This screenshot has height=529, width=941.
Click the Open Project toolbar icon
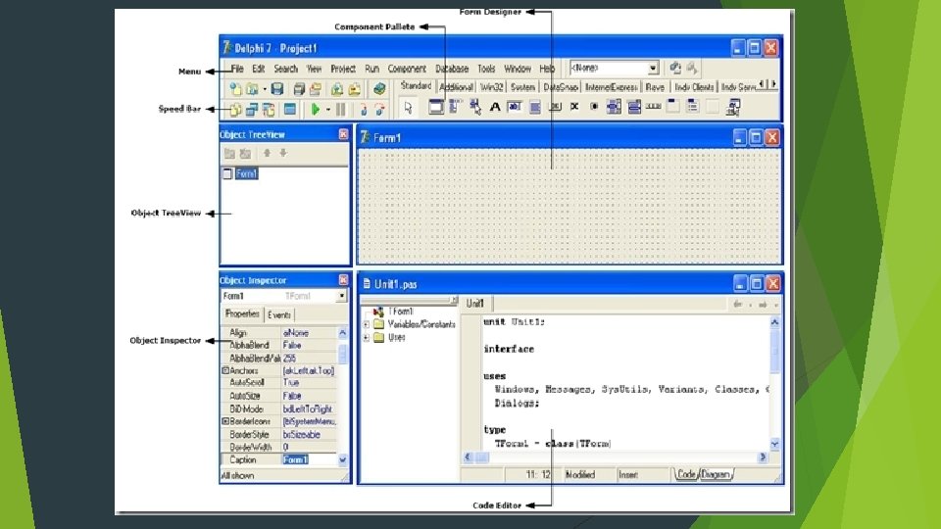click(316, 89)
